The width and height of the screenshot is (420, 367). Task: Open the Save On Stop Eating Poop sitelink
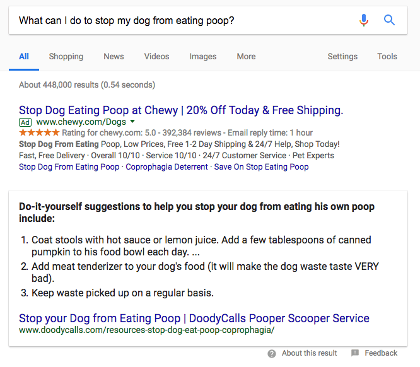pyautogui.click(x=261, y=167)
